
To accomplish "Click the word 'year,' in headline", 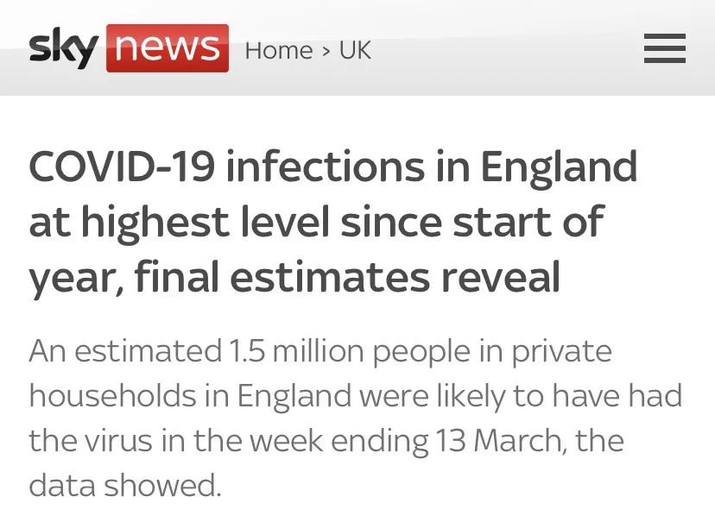I will tap(77, 280).
